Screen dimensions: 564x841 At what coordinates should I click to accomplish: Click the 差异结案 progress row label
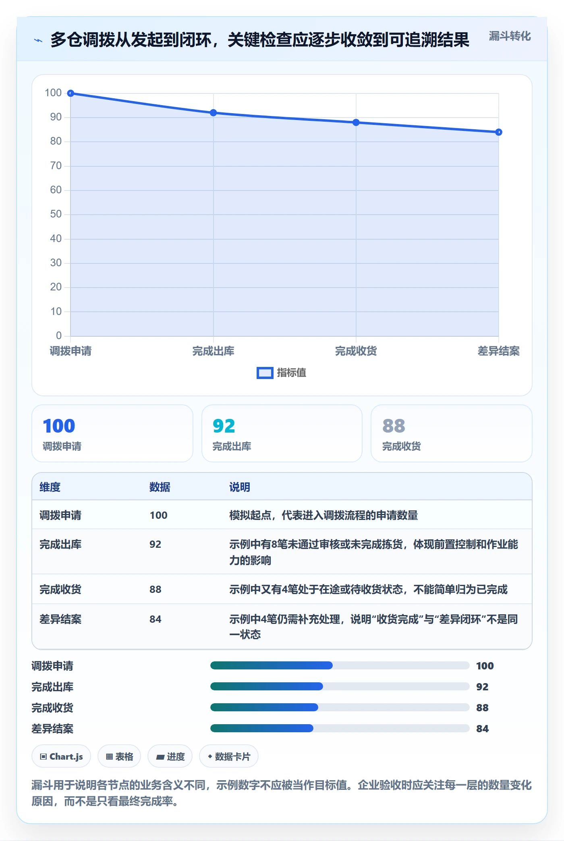coord(52,729)
